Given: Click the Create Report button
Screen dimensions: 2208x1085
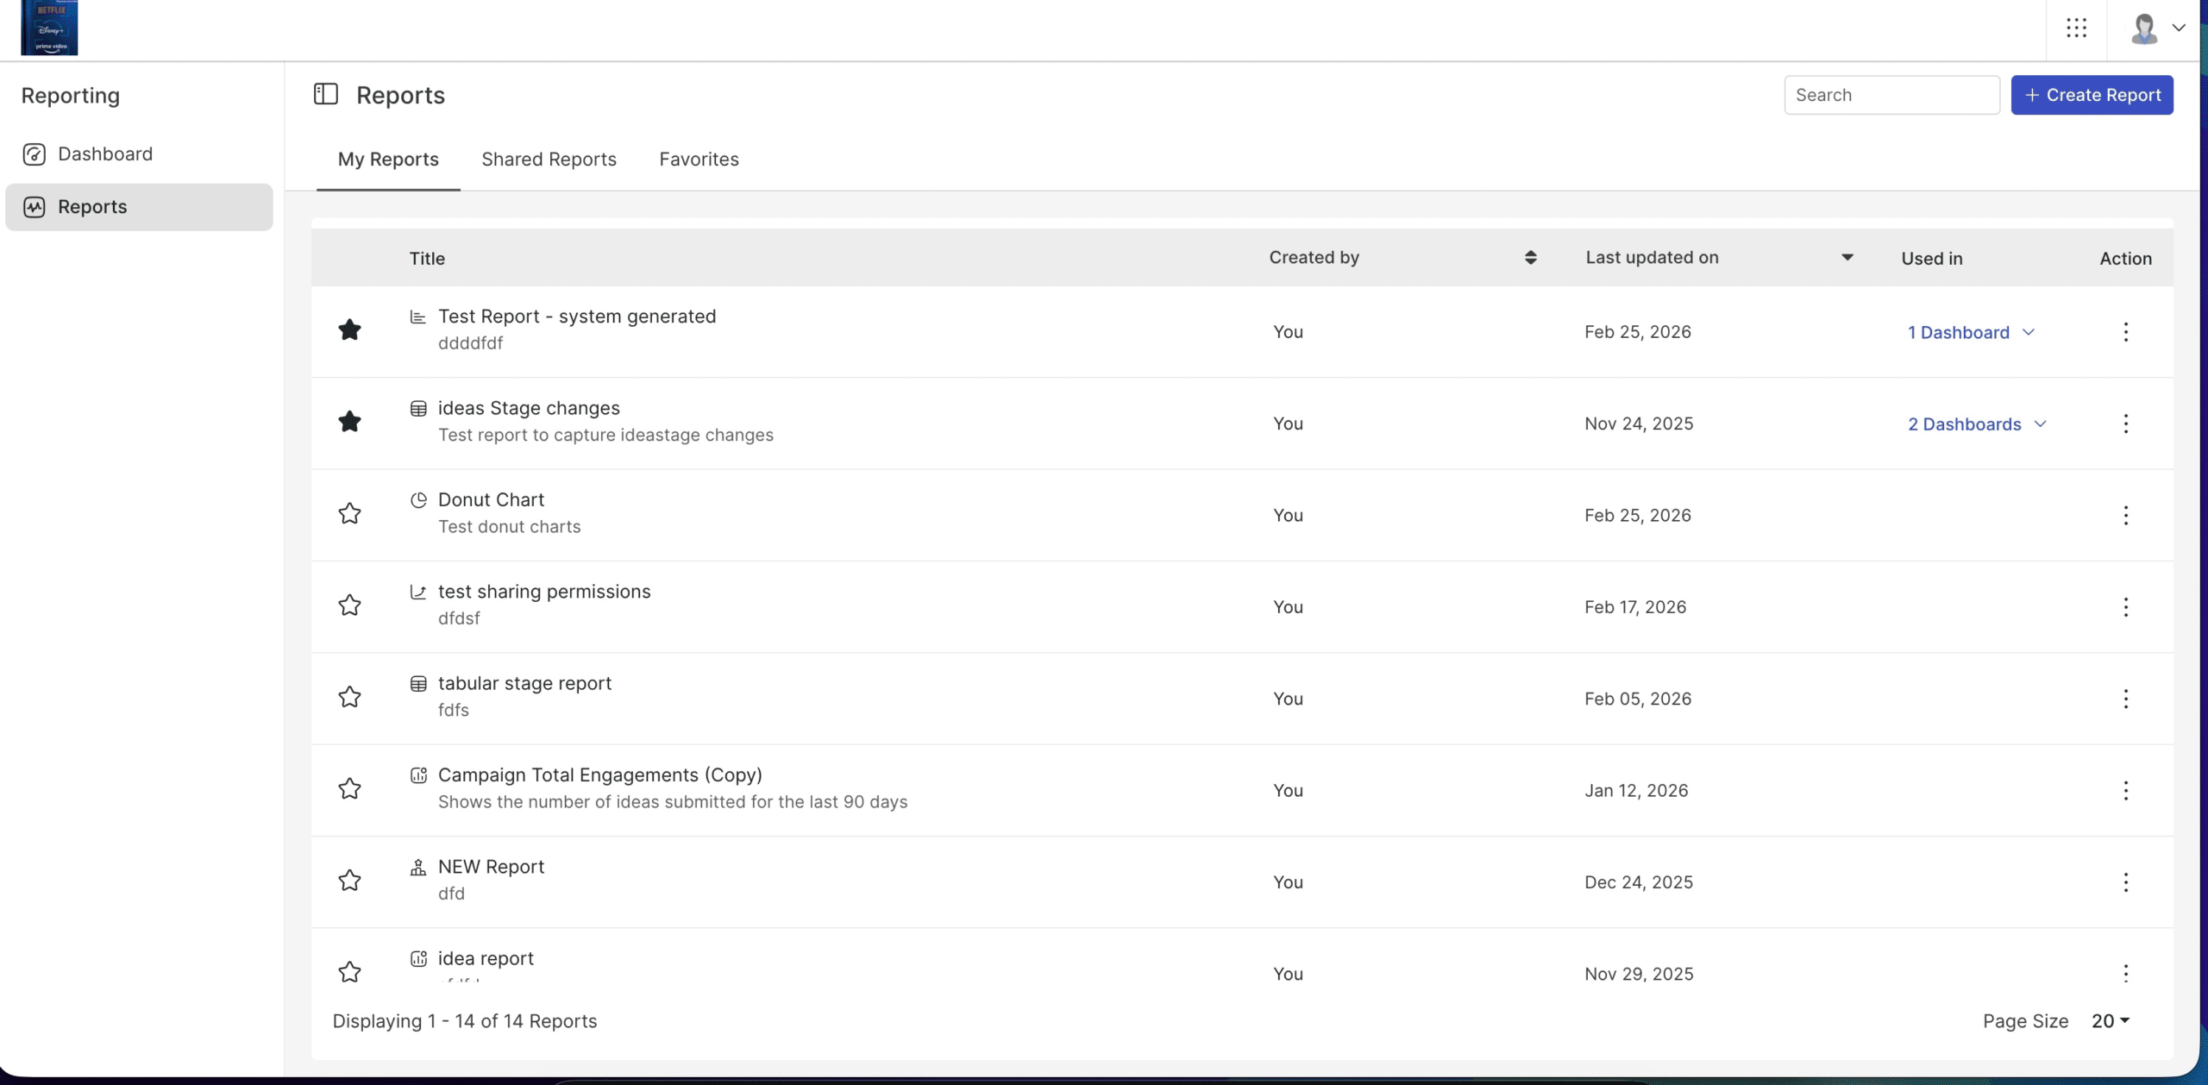Looking at the screenshot, I should pyautogui.click(x=2092, y=95).
